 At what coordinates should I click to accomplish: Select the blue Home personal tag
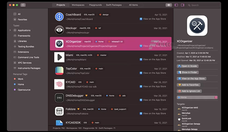(21, 84)
